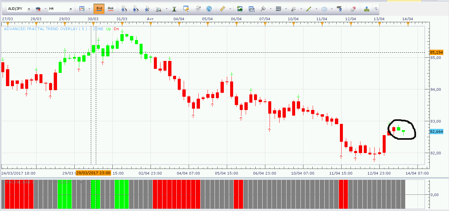The height and width of the screenshot is (211, 449).
Task: Select the Fibonacci levels tool
Action: click(x=279, y=9)
